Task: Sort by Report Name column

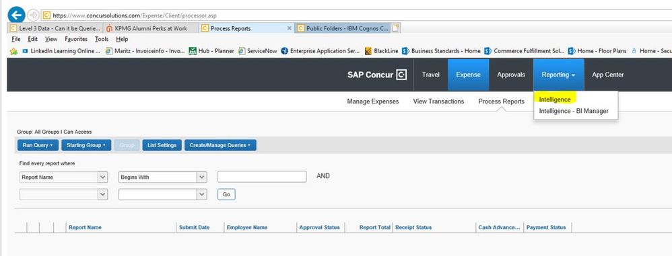Action: pos(85,227)
